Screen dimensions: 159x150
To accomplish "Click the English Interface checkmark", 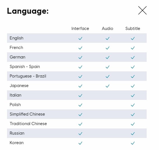I will [80, 38].
